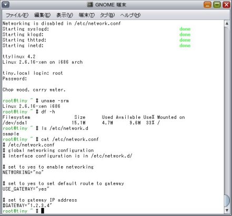232x216 pixels.
Task: Click the USE_GATEWAY="yes" line
Action: (x=26, y=189)
